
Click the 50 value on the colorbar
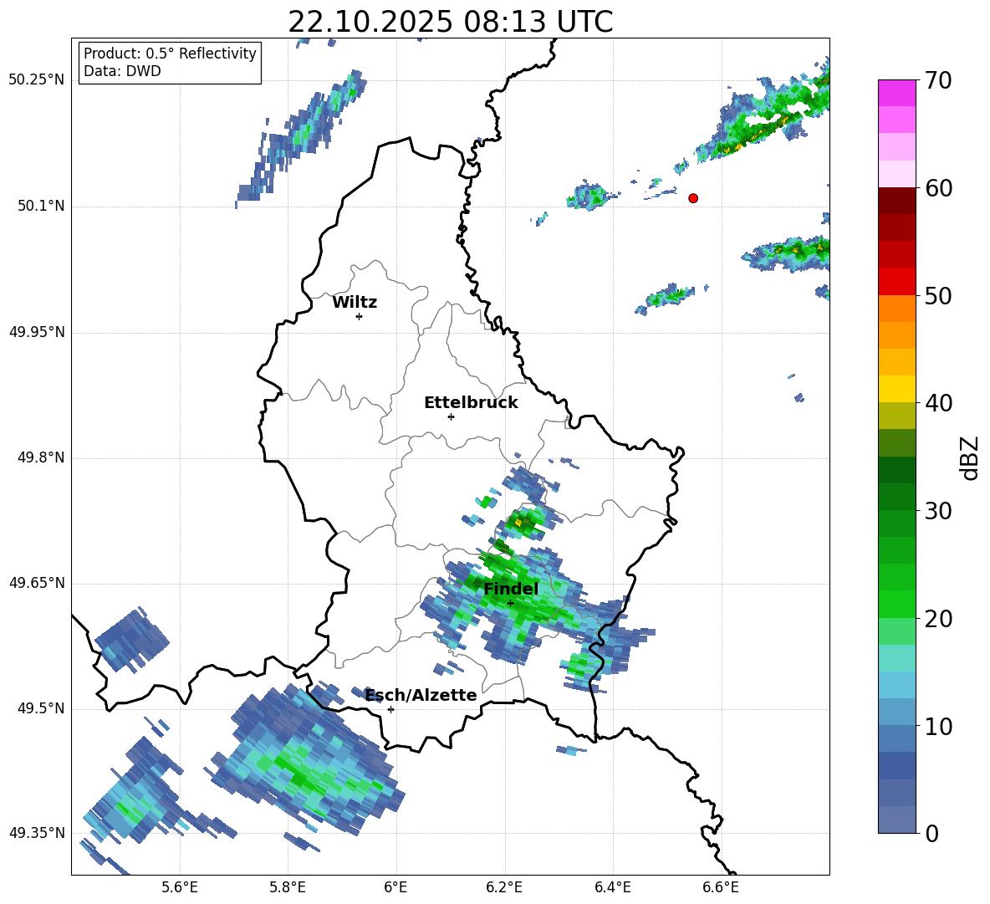pos(938,295)
